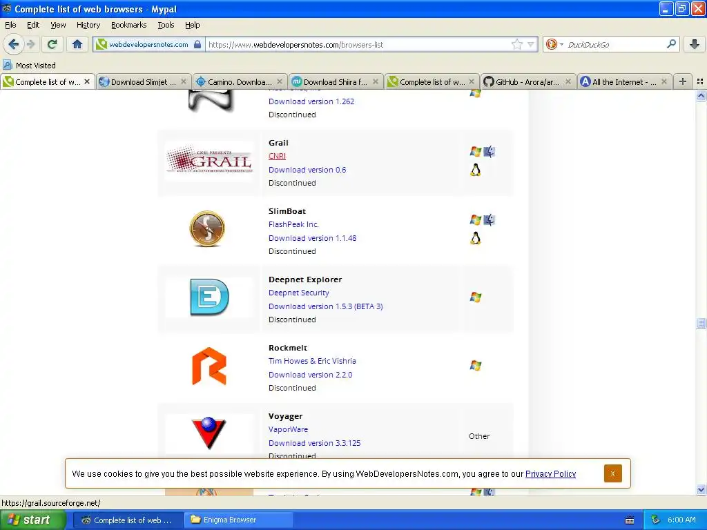Click Download version 3.3.125 link
Image resolution: width=707 pixels, height=530 pixels.
[315, 443]
